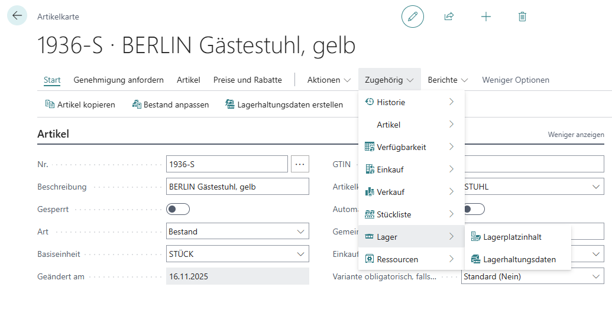Click the Verkauf icon
This screenshot has height=313, width=612.
pyautogui.click(x=369, y=192)
